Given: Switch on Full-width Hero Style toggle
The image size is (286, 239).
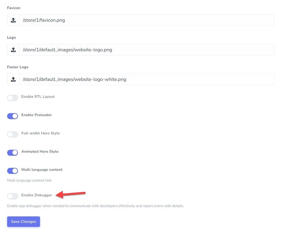Looking at the screenshot, I should (x=13, y=134).
